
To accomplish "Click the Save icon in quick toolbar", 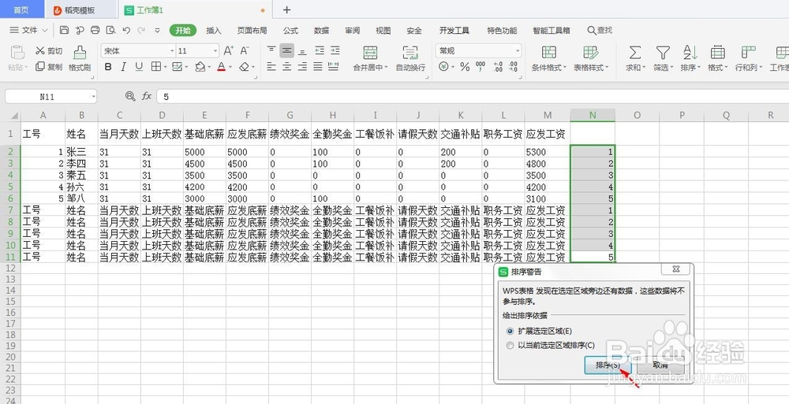I will (64, 30).
